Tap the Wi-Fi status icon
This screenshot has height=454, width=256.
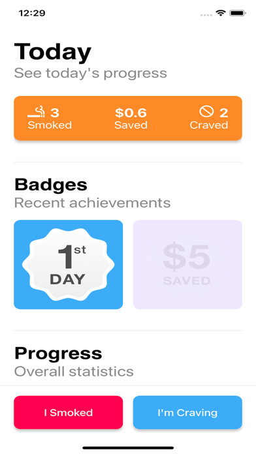221,13
